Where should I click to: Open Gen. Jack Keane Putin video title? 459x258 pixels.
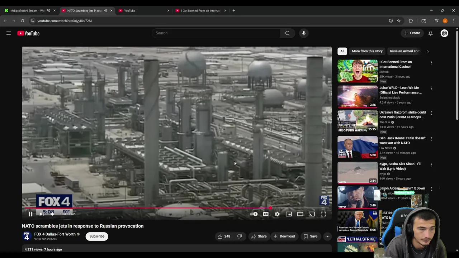403,140
